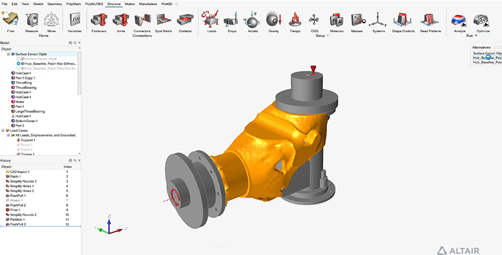Open the View menu
The height and width of the screenshot is (255, 502).
[25, 4]
